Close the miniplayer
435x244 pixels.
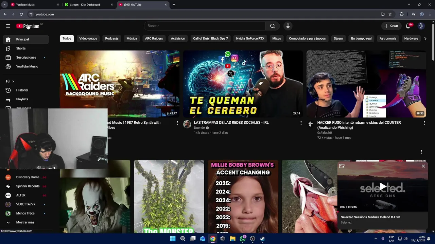tap(423, 166)
